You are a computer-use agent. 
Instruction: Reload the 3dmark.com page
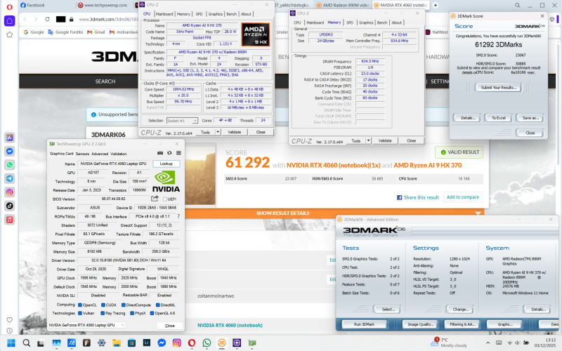[x=47, y=20]
